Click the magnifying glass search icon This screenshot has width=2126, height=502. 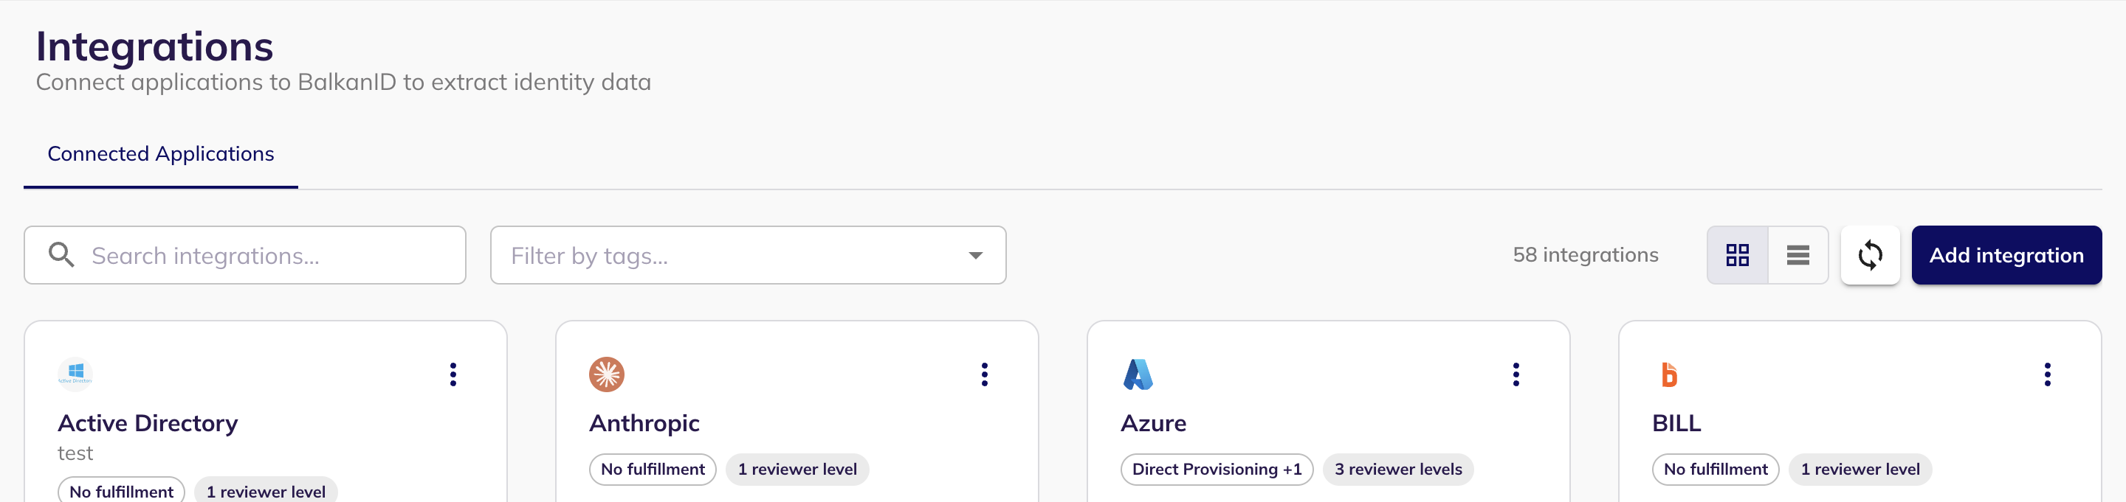(x=62, y=256)
